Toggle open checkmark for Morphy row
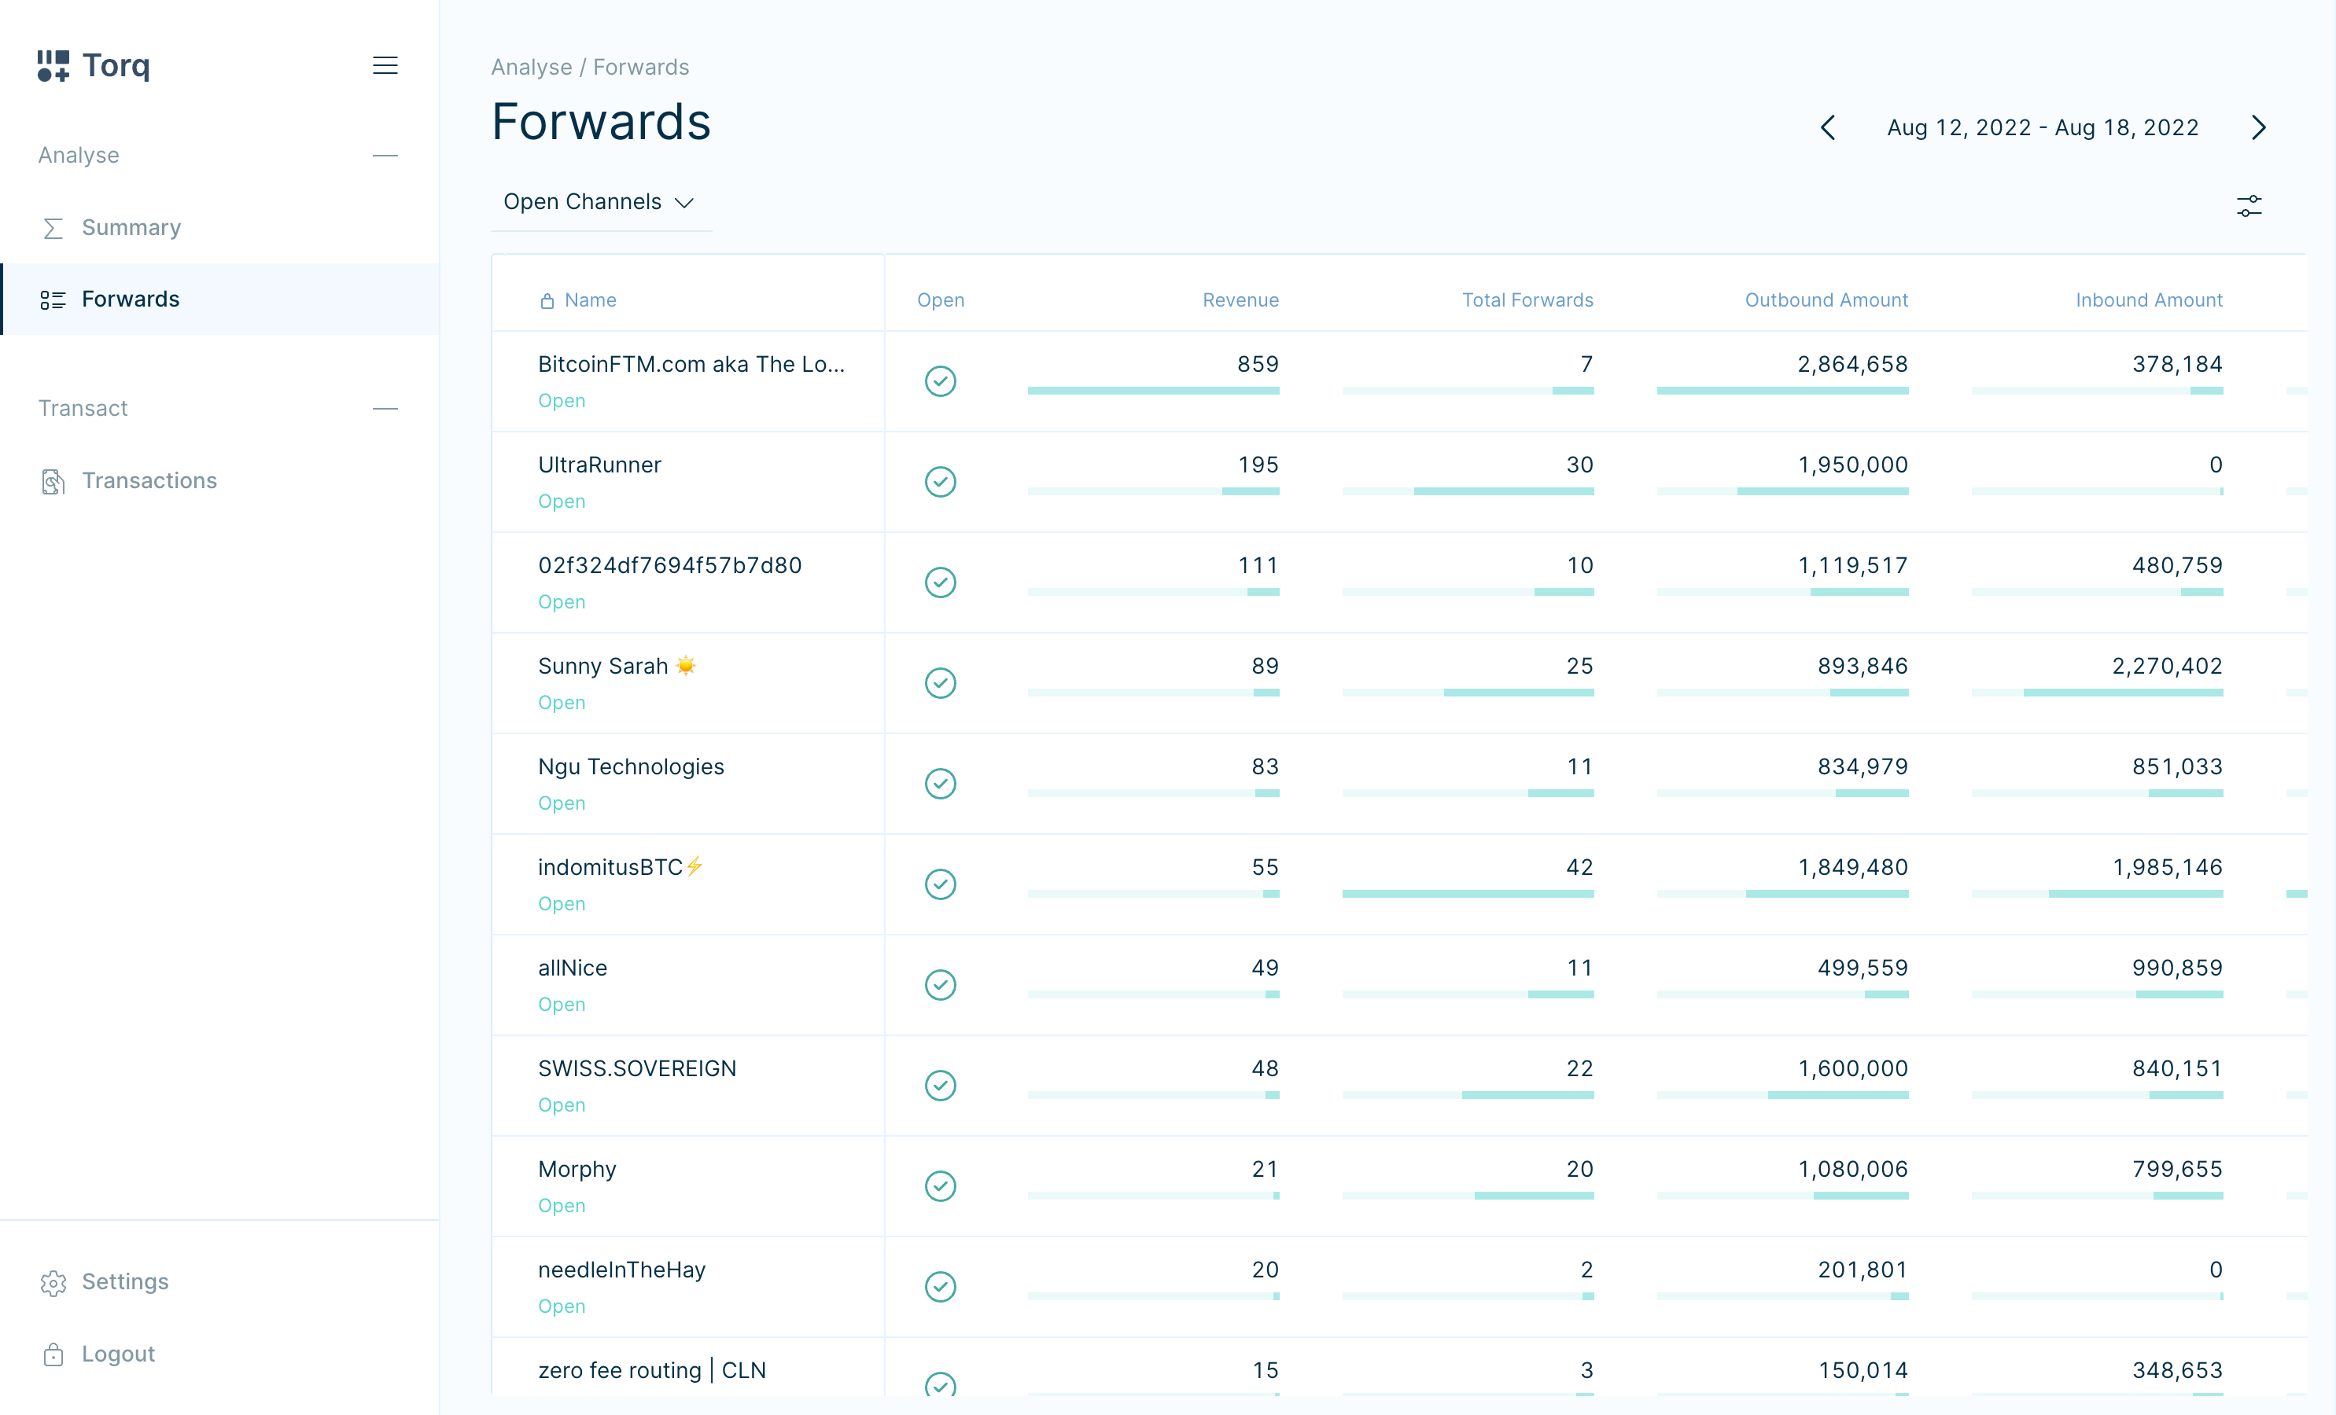 pyautogui.click(x=940, y=1185)
